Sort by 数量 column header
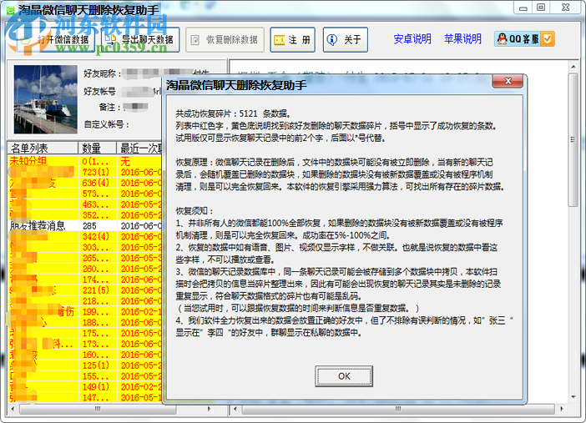Viewport: 586px width, 423px height. (97, 149)
